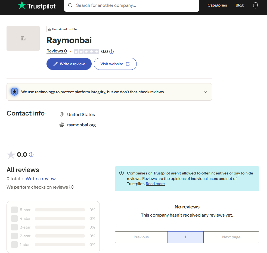Click the Trustpilot star logo

coord(22,5)
